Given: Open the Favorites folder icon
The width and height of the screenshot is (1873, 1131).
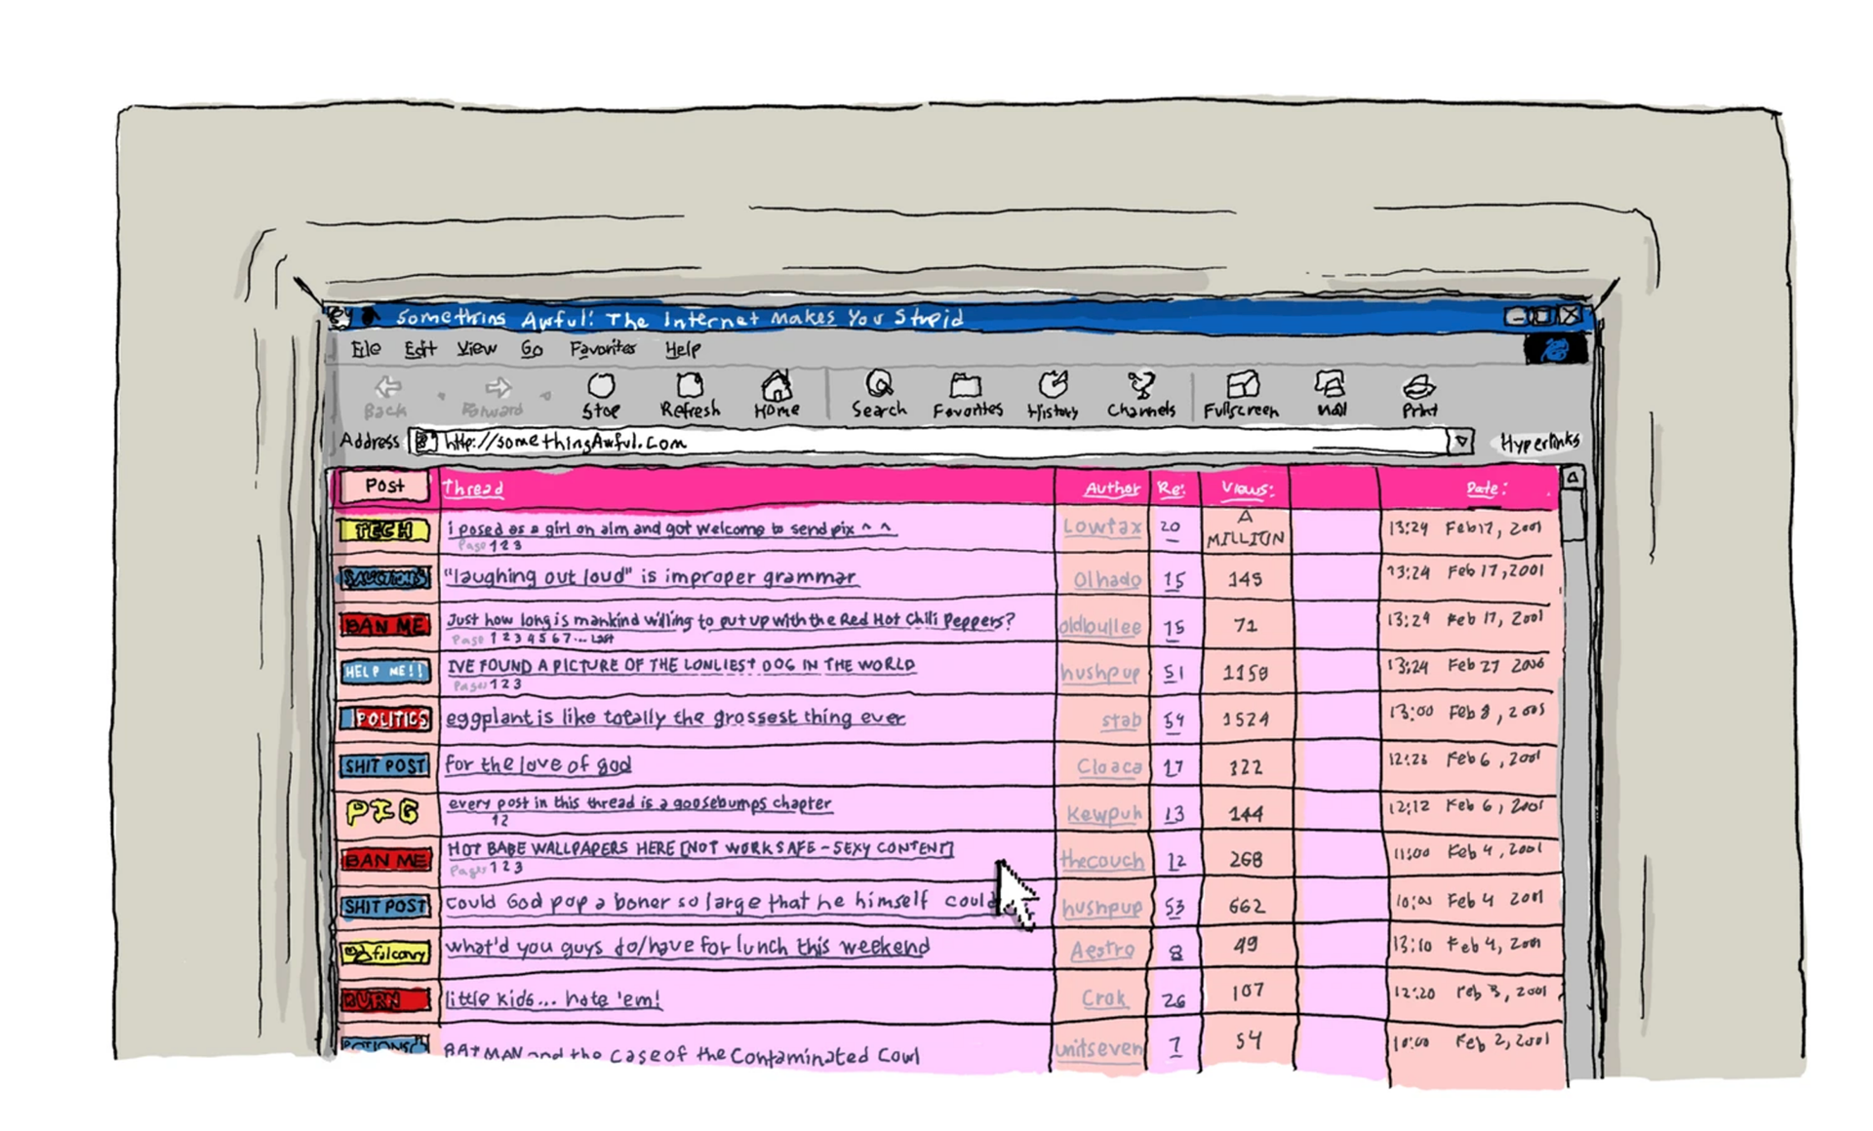Looking at the screenshot, I should pyautogui.click(x=967, y=394).
